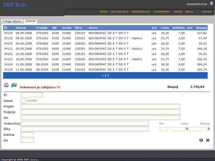
Task: Select row dated 11.09.2008
Action: [x=105, y=64]
